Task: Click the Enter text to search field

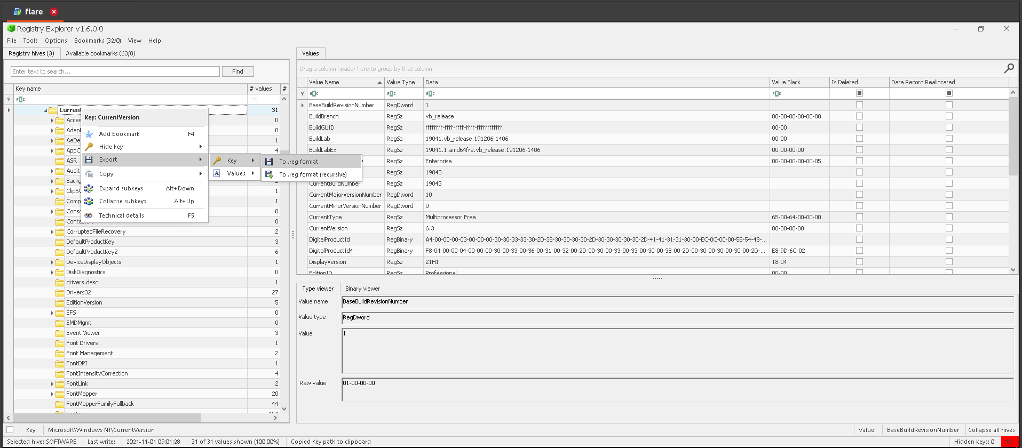Action: 115,71
